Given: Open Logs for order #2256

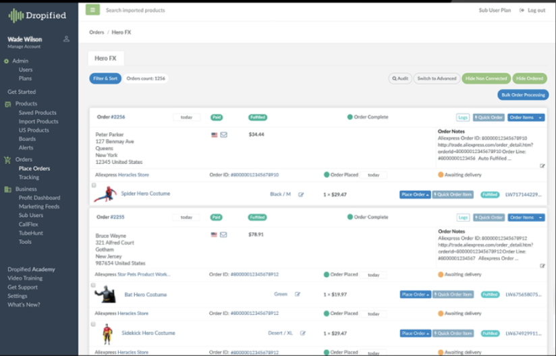Looking at the screenshot, I should pos(463,117).
